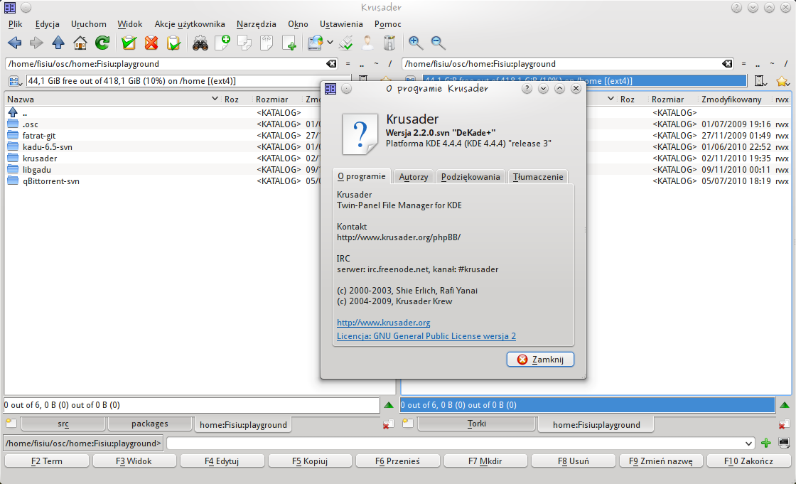Click the Back navigation arrow
796x484 pixels.
coord(14,43)
